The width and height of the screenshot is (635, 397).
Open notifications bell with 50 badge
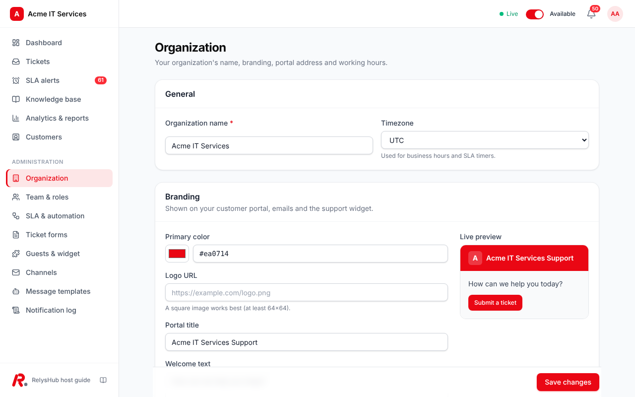click(x=591, y=14)
